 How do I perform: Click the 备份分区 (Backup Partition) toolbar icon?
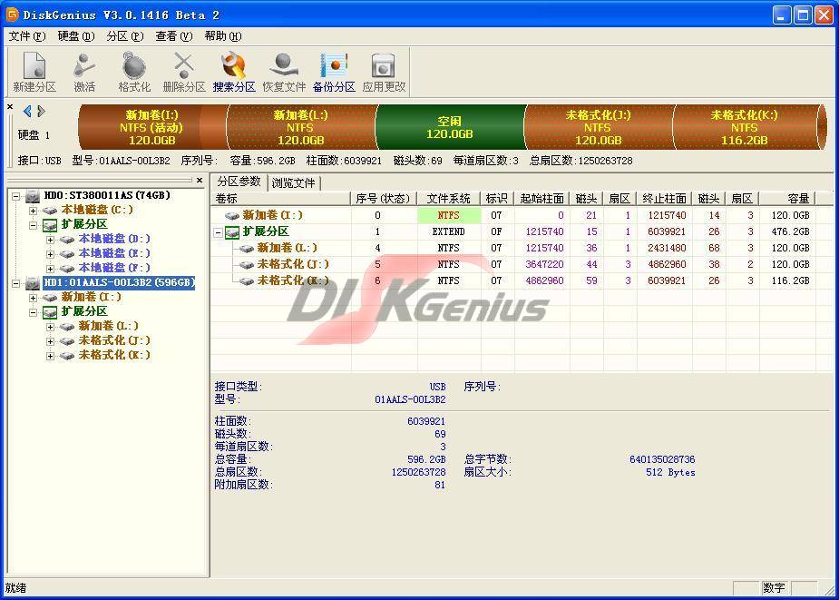click(x=334, y=73)
